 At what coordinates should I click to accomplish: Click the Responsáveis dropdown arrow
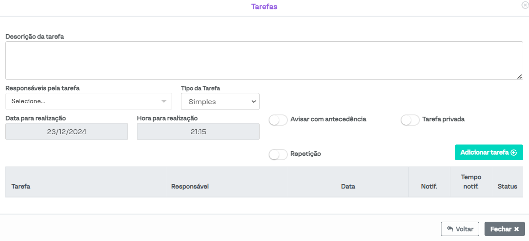click(164, 101)
